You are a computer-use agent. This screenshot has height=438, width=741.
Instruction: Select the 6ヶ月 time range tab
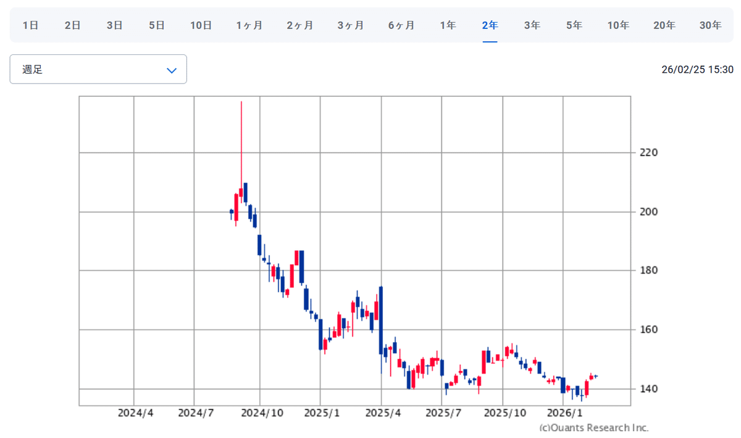(x=401, y=25)
